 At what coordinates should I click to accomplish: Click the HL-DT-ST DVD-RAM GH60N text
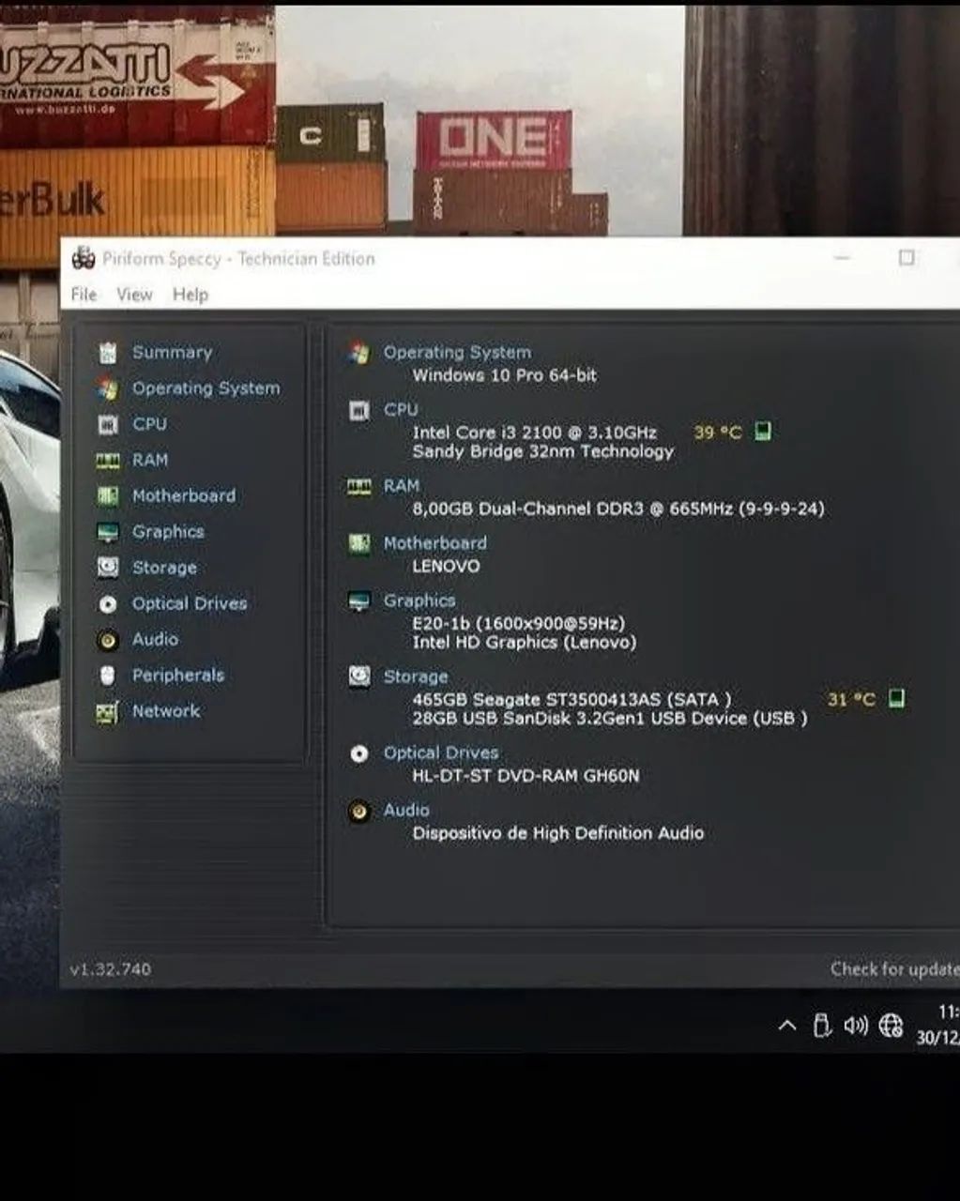[526, 776]
